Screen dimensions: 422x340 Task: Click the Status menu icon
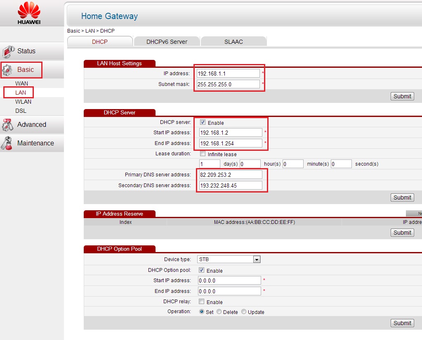(x=8, y=52)
